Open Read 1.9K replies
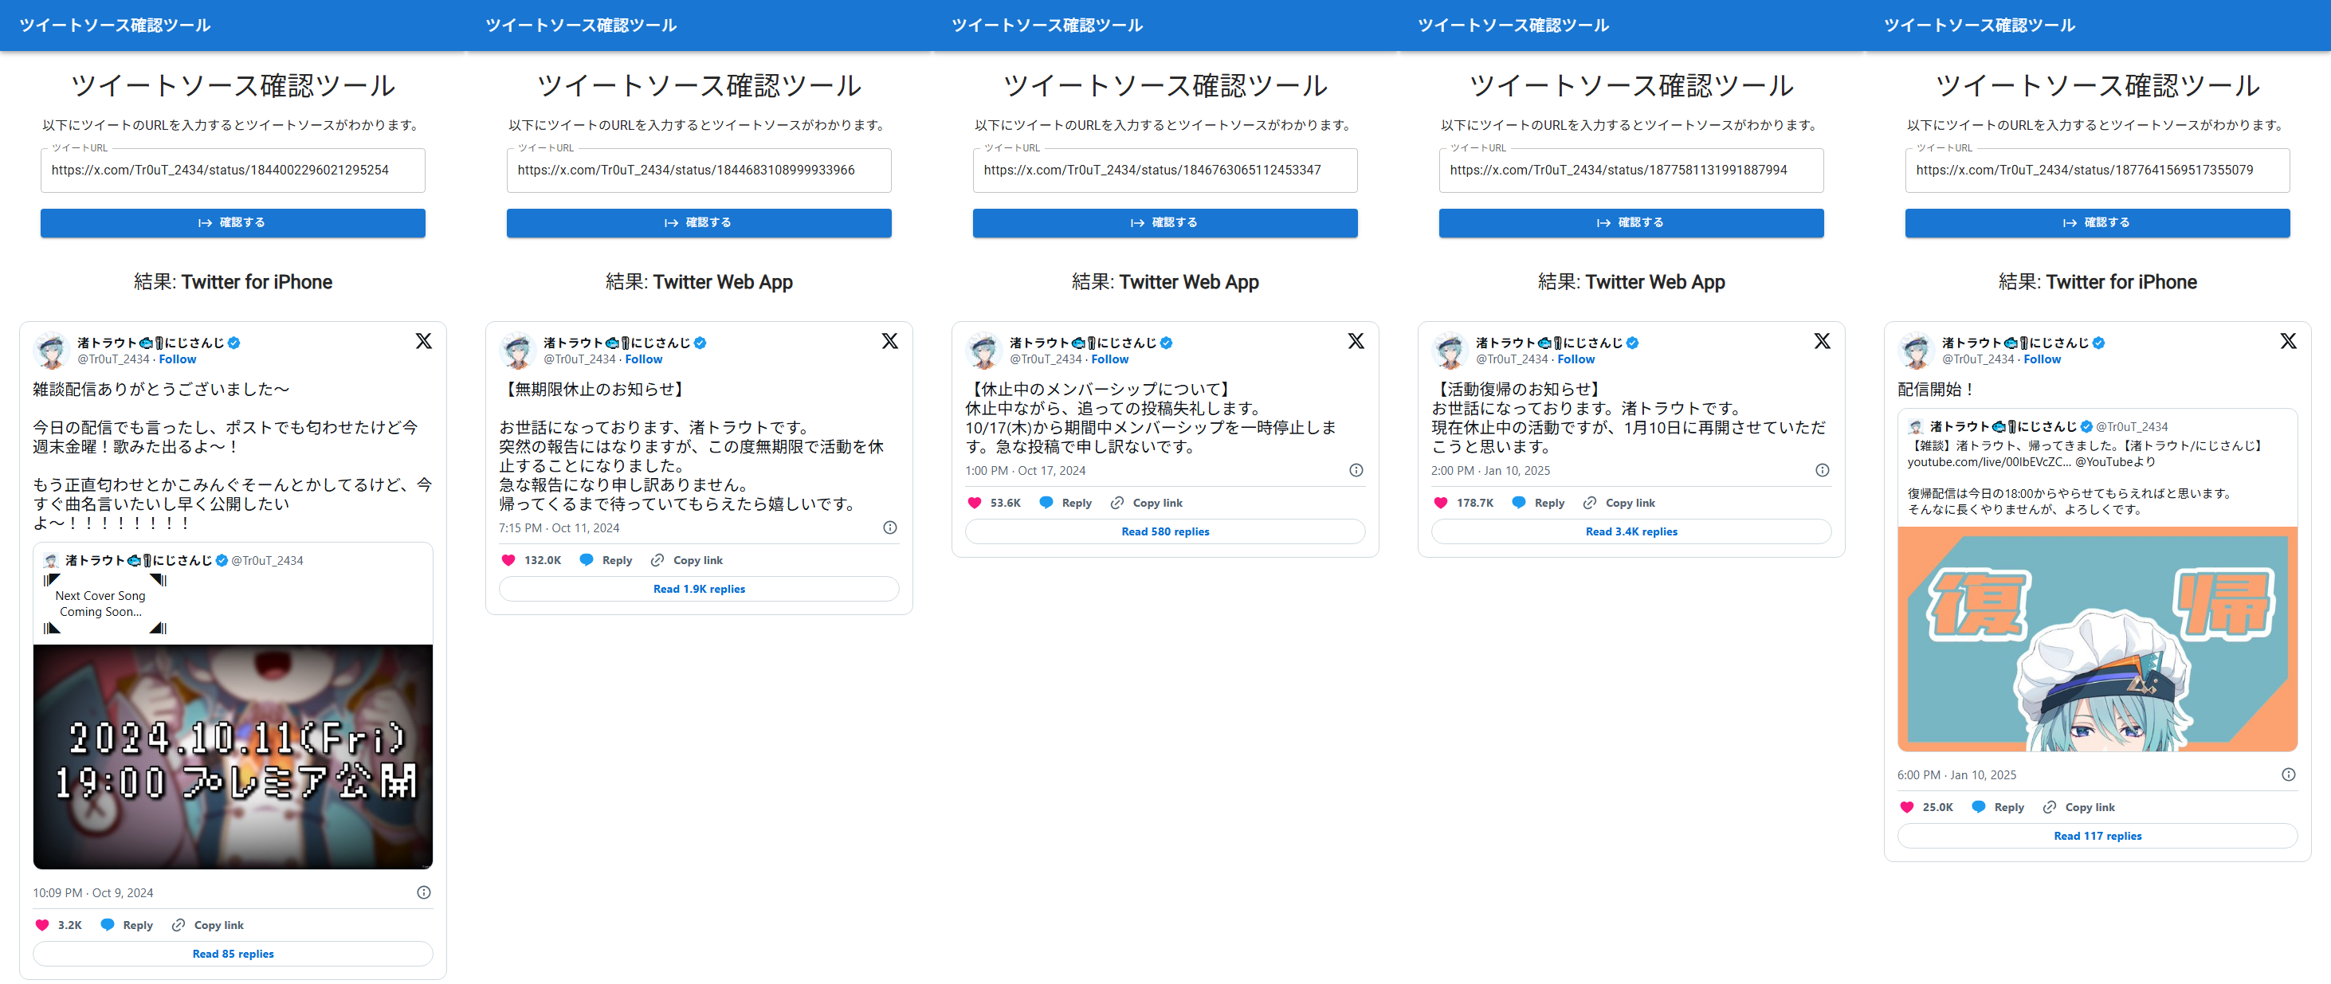2331x984 pixels. pyautogui.click(x=699, y=590)
